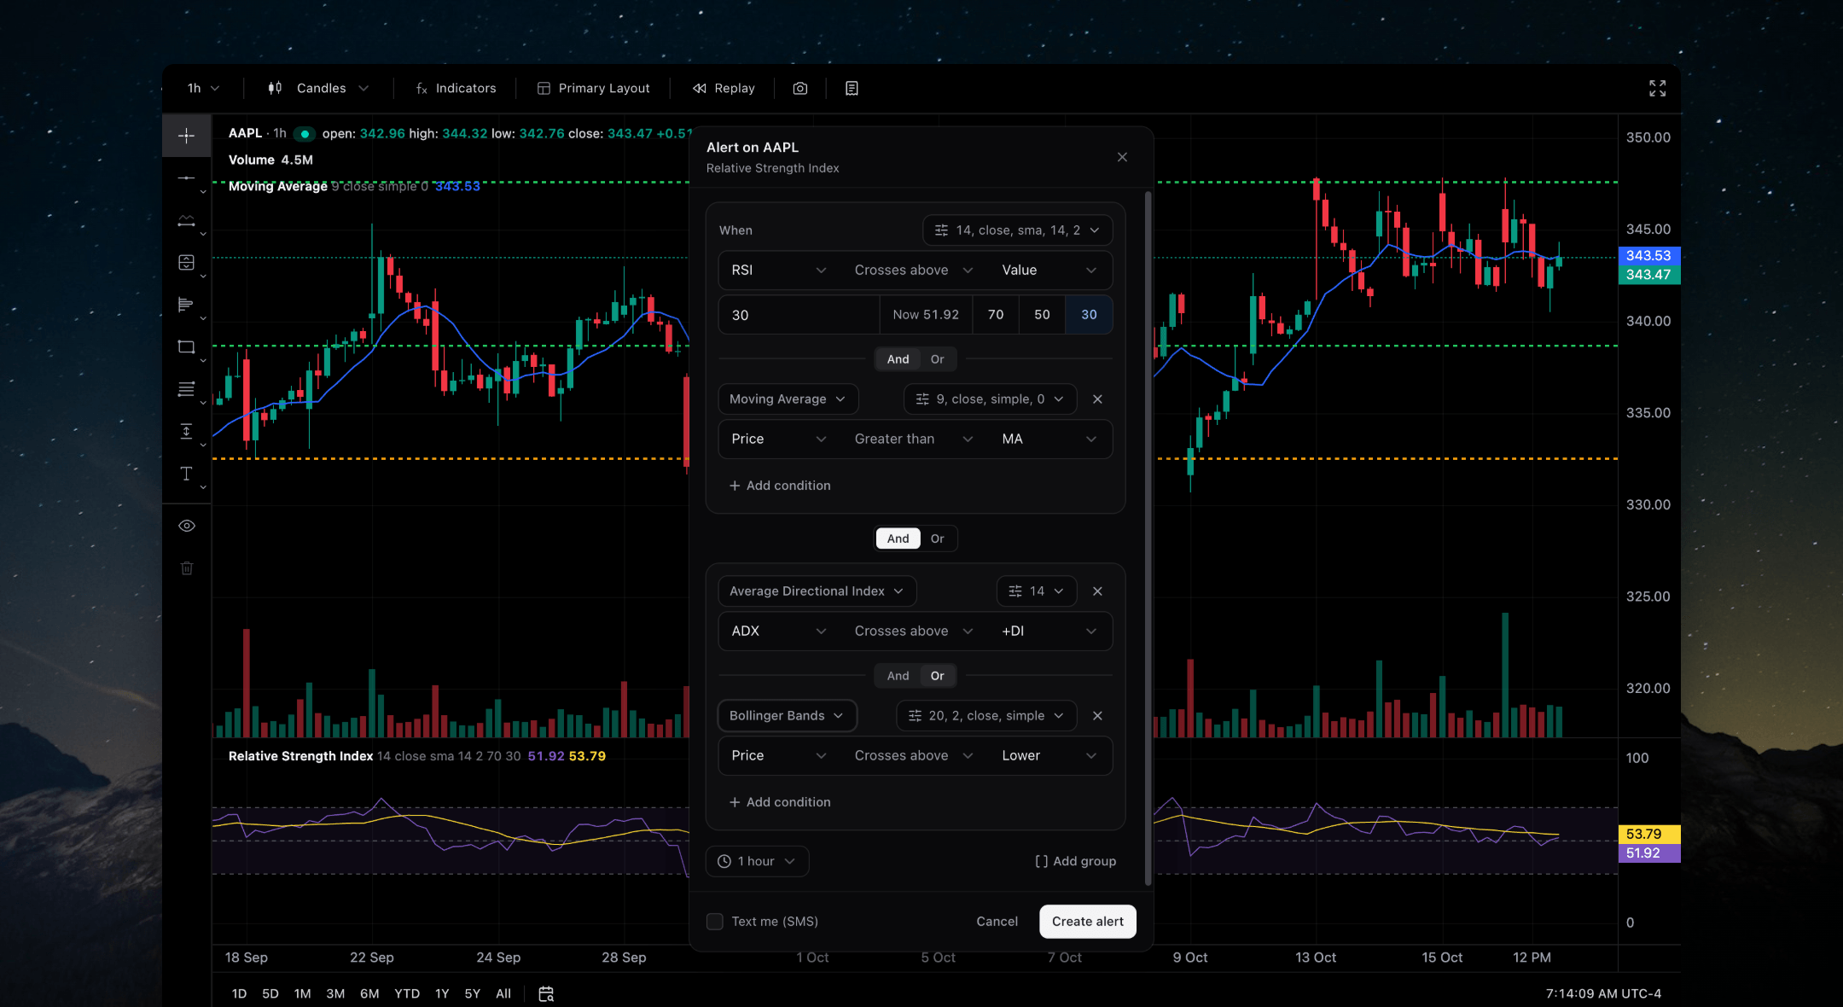Open the 1h timeframe selector
This screenshot has height=1007, width=1843.
203,89
